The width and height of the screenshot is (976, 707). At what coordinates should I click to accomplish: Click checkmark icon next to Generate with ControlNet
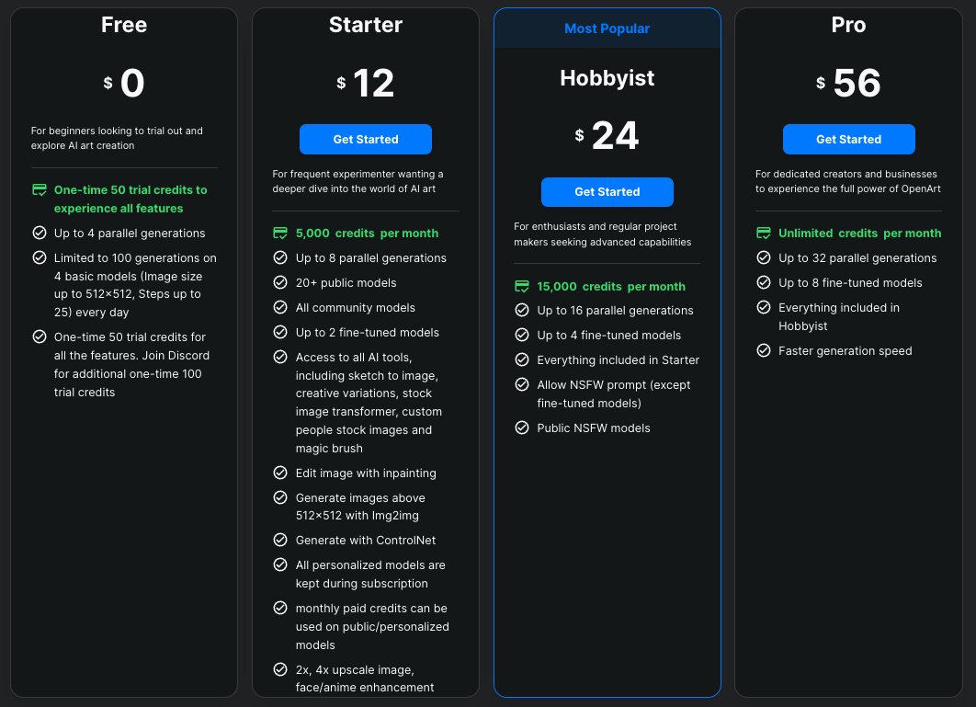point(280,541)
